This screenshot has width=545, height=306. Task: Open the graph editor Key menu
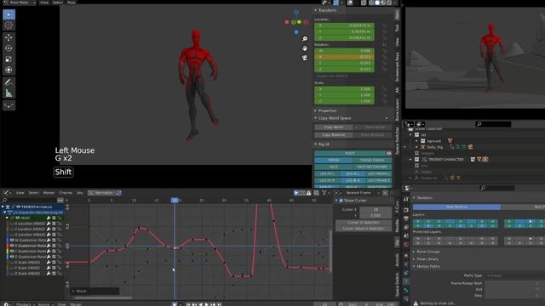[x=80, y=193]
